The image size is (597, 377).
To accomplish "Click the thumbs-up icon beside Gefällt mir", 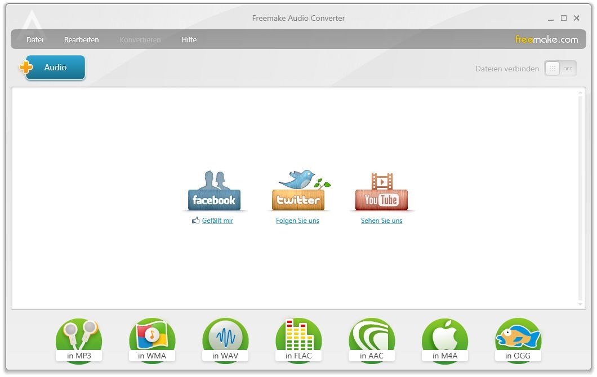I will click(x=195, y=220).
